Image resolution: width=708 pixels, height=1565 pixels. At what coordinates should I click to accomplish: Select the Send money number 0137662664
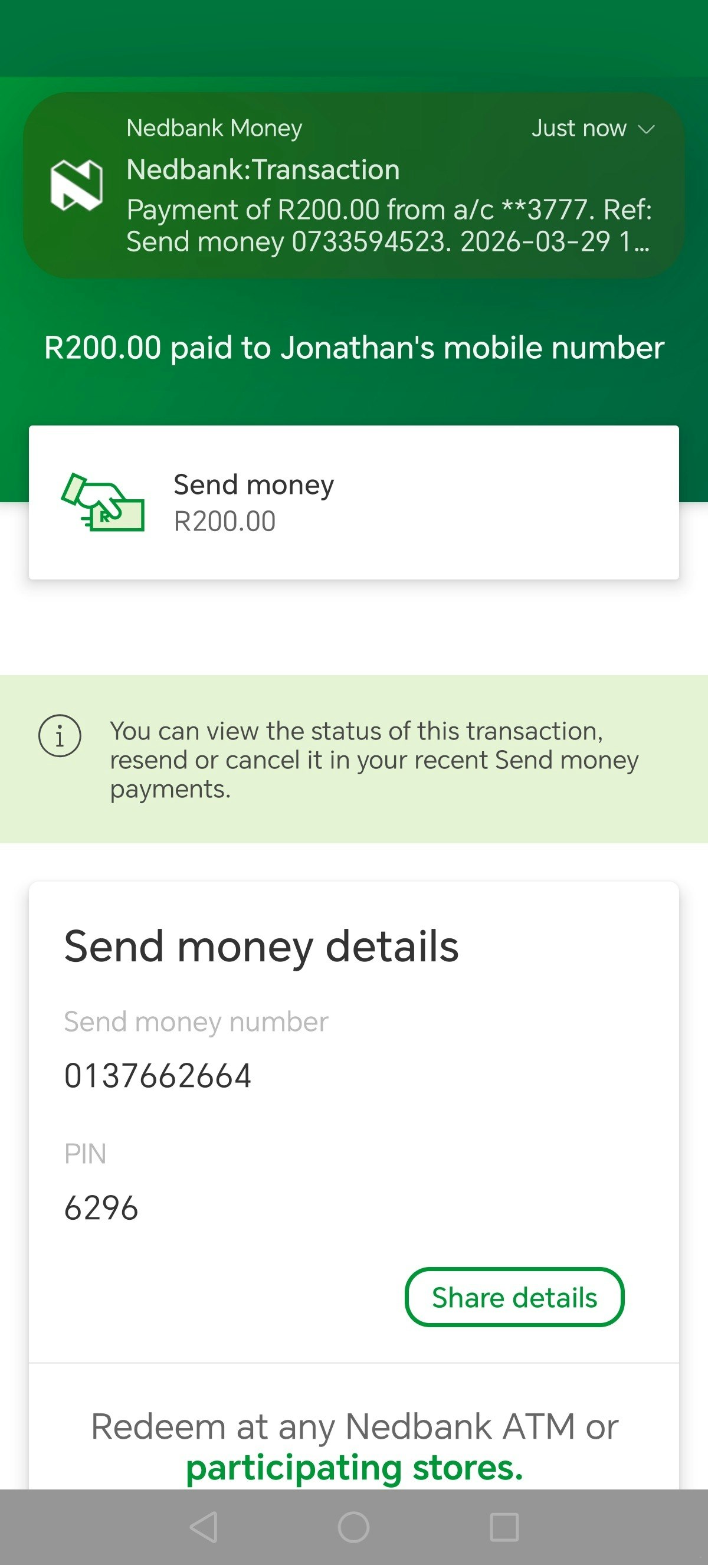tap(158, 1076)
